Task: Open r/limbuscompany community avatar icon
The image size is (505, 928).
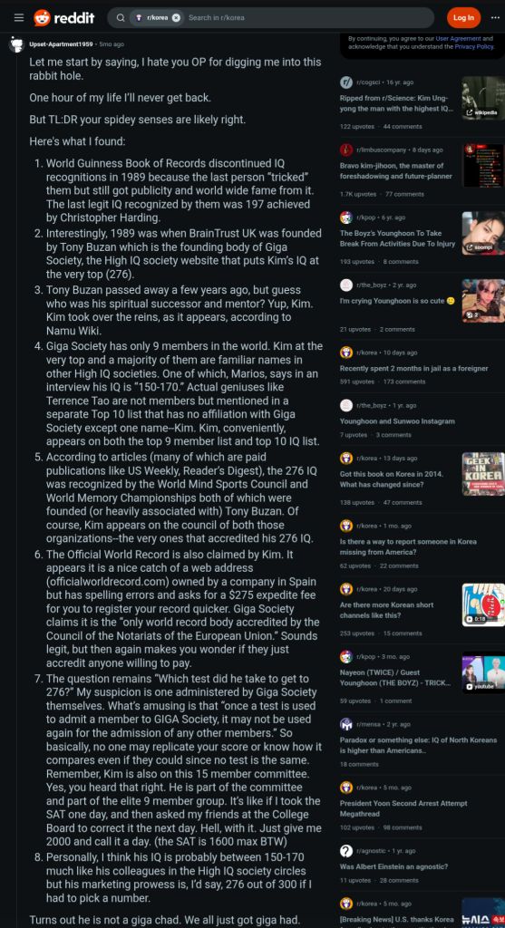Action: coord(346,150)
